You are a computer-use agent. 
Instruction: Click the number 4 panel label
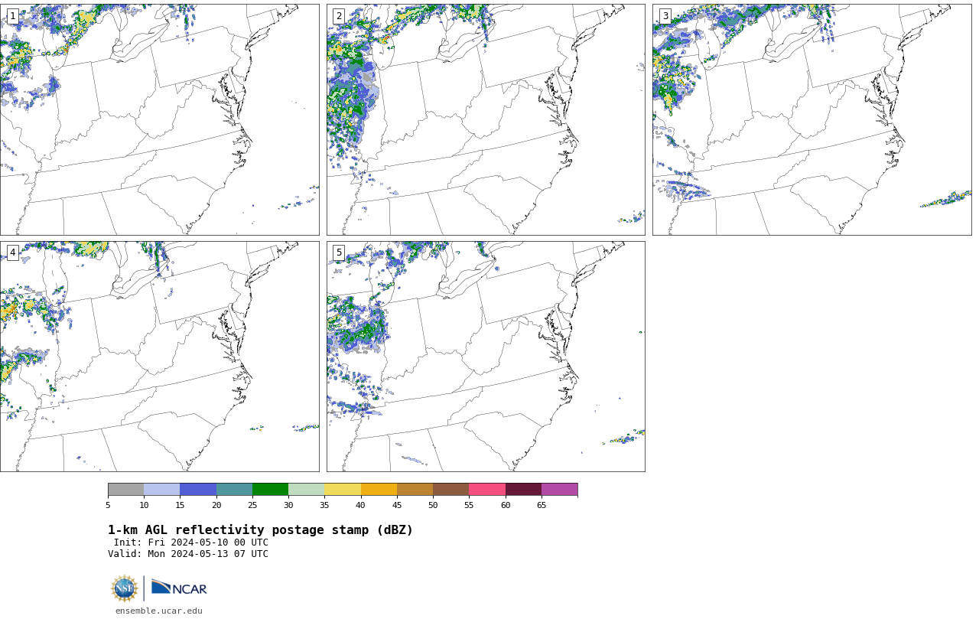[x=12, y=252]
